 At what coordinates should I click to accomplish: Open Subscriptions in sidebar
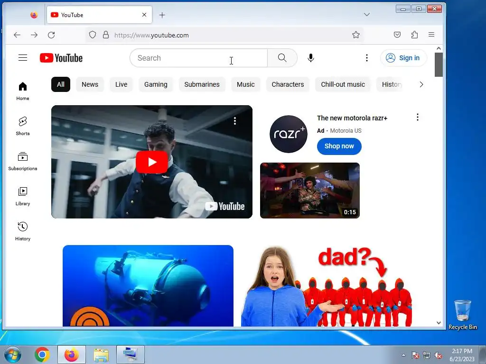(x=23, y=161)
